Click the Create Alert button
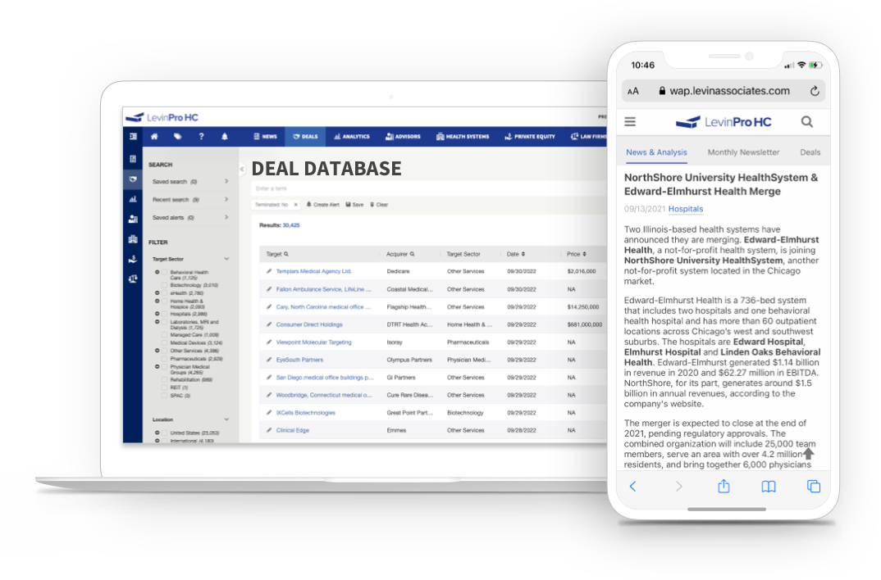 click(x=323, y=205)
